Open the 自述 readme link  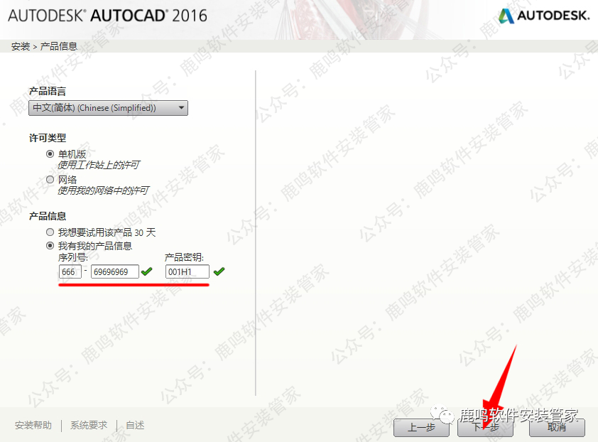coord(135,425)
